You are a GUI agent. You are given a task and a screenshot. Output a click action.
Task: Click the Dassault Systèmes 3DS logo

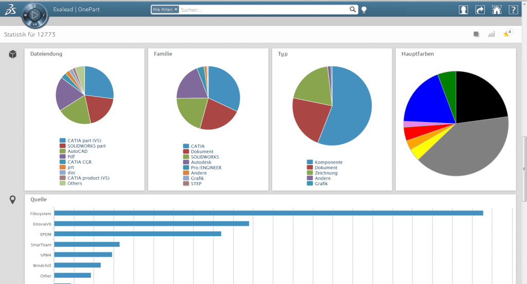10,9
